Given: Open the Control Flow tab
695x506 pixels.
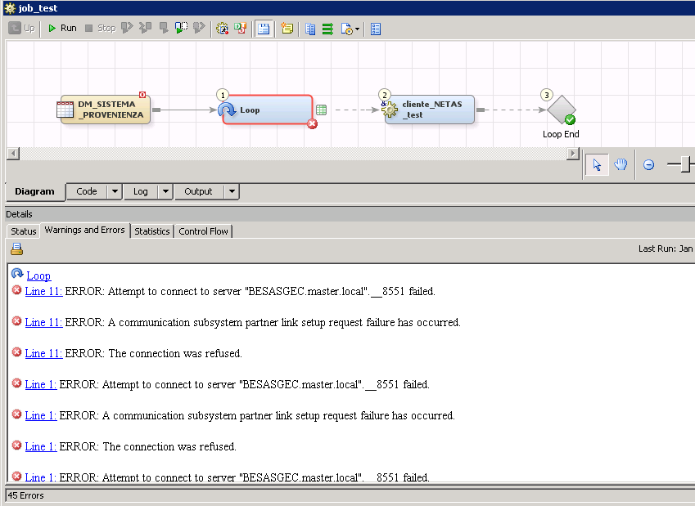Looking at the screenshot, I should (x=203, y=231).
